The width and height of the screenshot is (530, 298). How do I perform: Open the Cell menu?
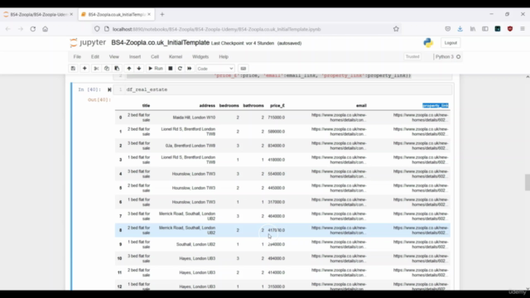pyautogui.click(x=155, y=57)
